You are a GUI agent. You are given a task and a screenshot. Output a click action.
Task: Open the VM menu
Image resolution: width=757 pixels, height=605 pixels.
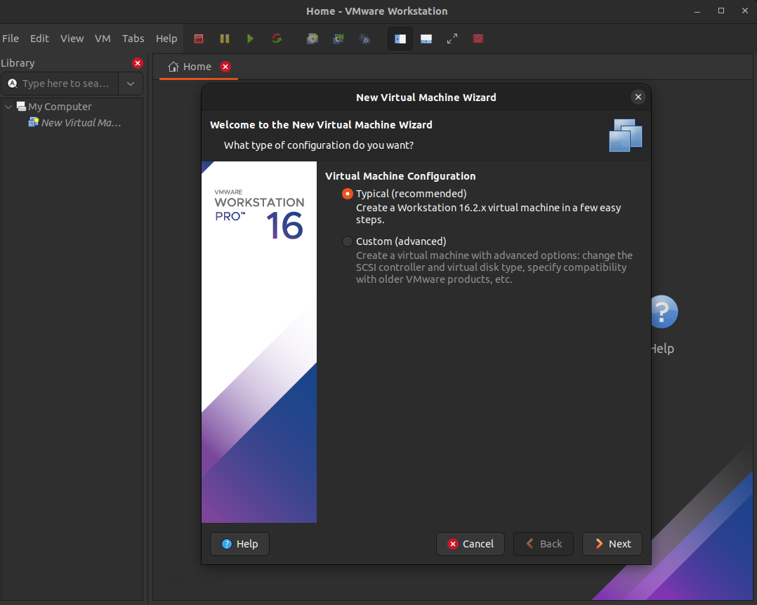(103, 39)
